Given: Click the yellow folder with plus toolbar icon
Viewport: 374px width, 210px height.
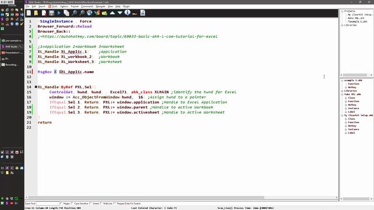Looking at the screenshot, I should [x=105, y=13].
